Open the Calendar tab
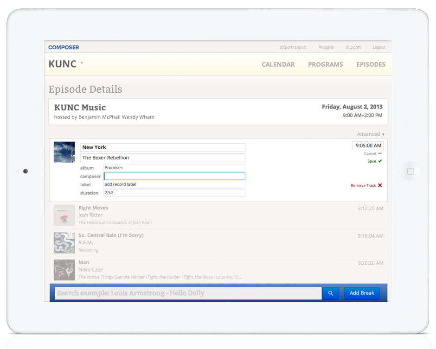The image size is (436, 349). pos(278,64)
